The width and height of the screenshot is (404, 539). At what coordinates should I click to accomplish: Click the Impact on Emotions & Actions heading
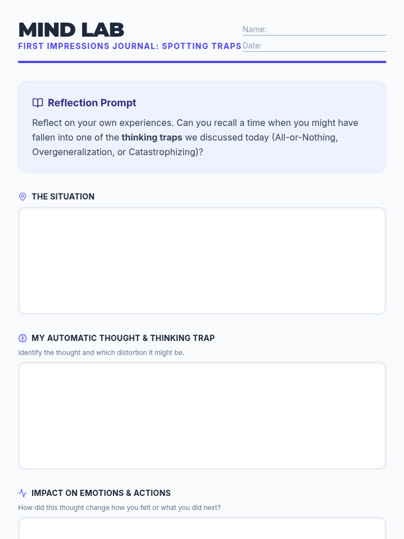101,493
